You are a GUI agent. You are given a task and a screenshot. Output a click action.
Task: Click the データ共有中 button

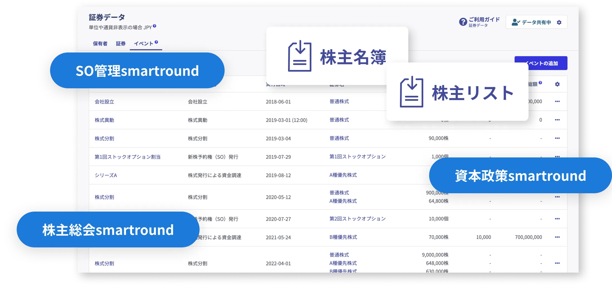click(x=536, y=22)
